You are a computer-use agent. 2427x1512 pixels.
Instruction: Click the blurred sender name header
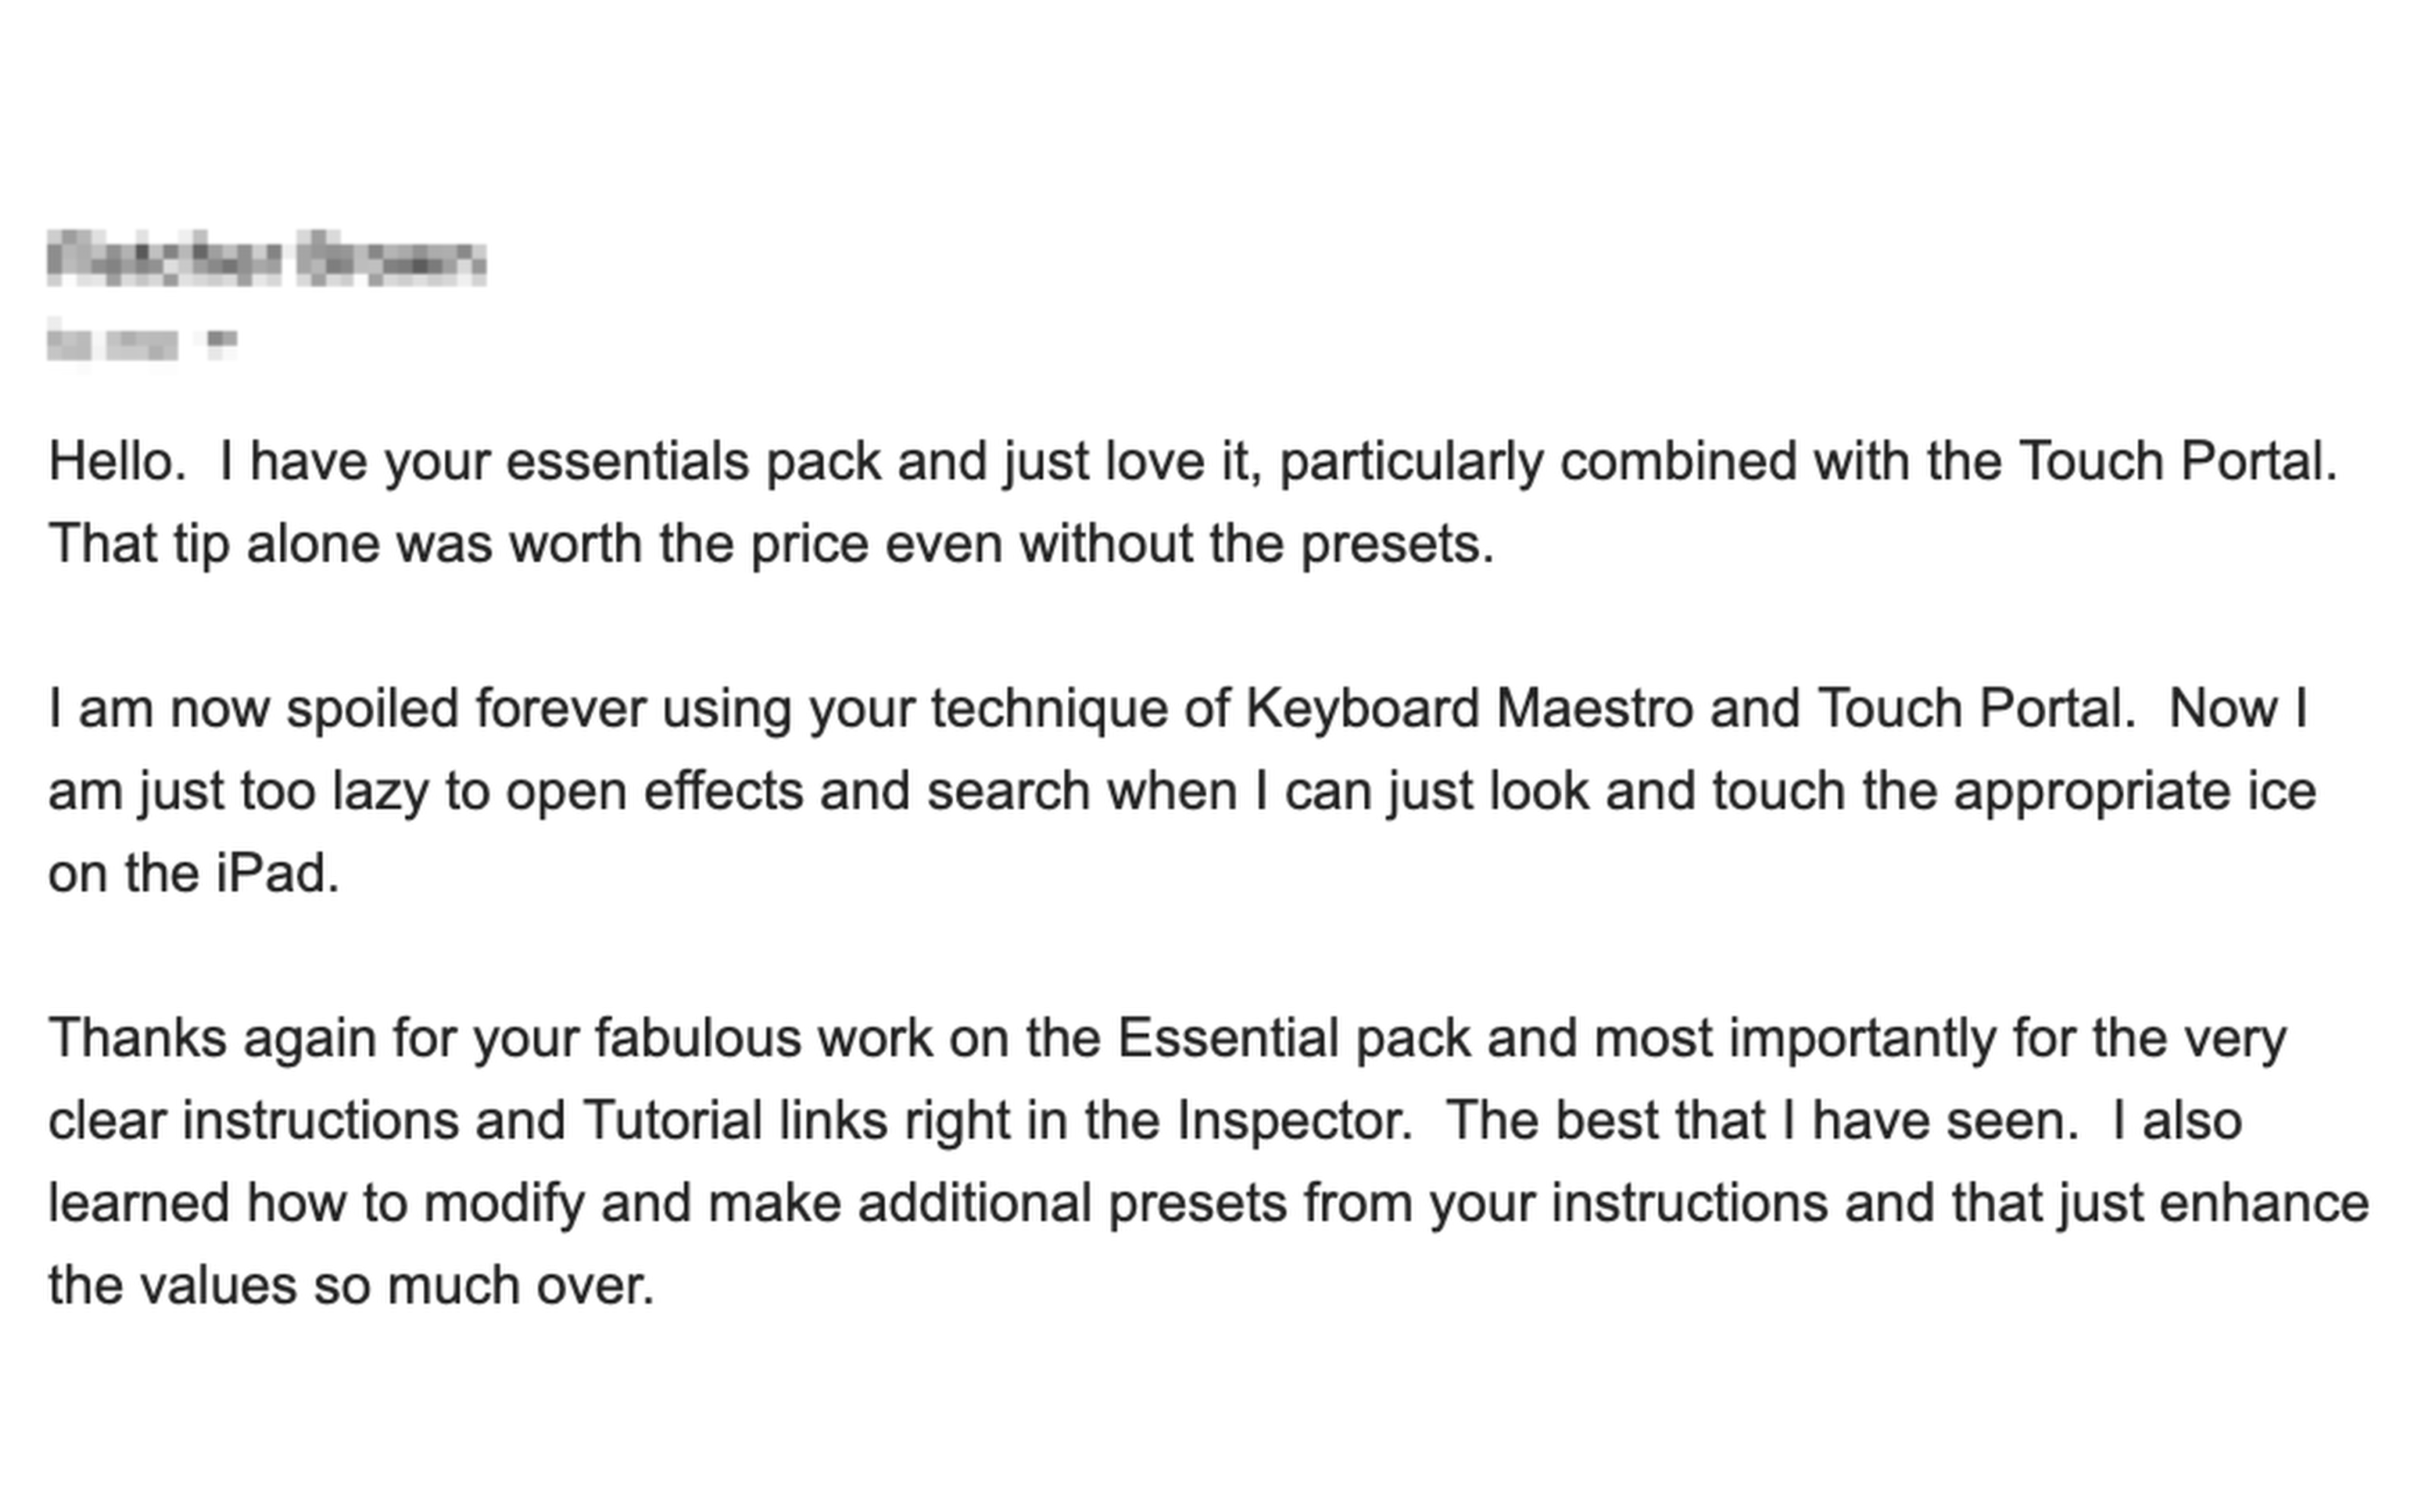point(266,258)
